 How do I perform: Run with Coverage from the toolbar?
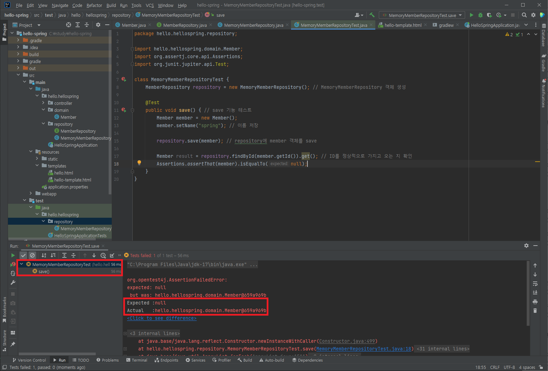tap(489, 15)
